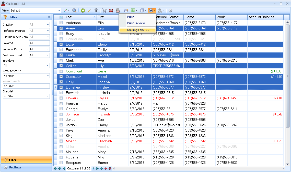Jump to first customer record
Image resolution: width=291 pixels, height=172 pixels.
coord(55,168)
